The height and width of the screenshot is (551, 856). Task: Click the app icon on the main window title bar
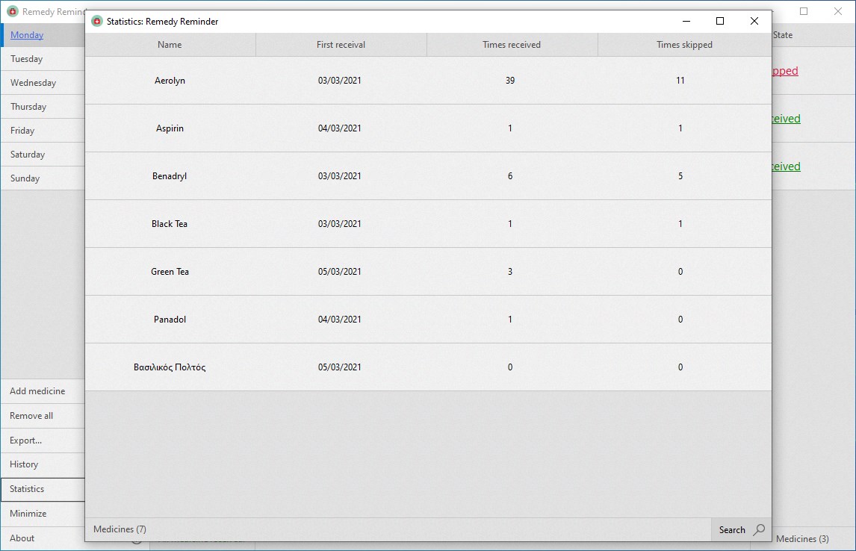pyautogui.click(x=11, y=11)
